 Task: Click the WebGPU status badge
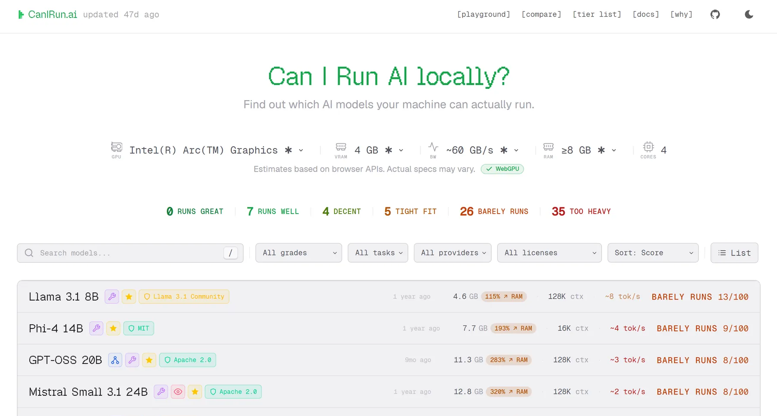coord(502,169)
